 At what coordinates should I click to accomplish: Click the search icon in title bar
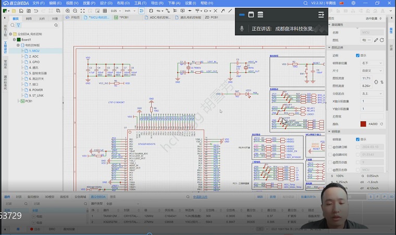point(305,3)
